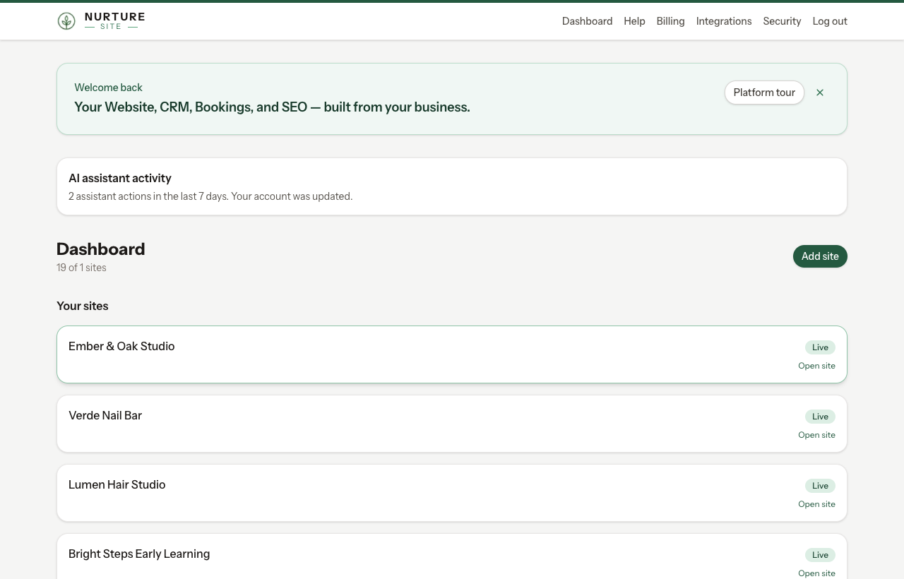Screen dimensions: 904x579
Task: Open the Help nav link
Action: [x=634, y=21]
